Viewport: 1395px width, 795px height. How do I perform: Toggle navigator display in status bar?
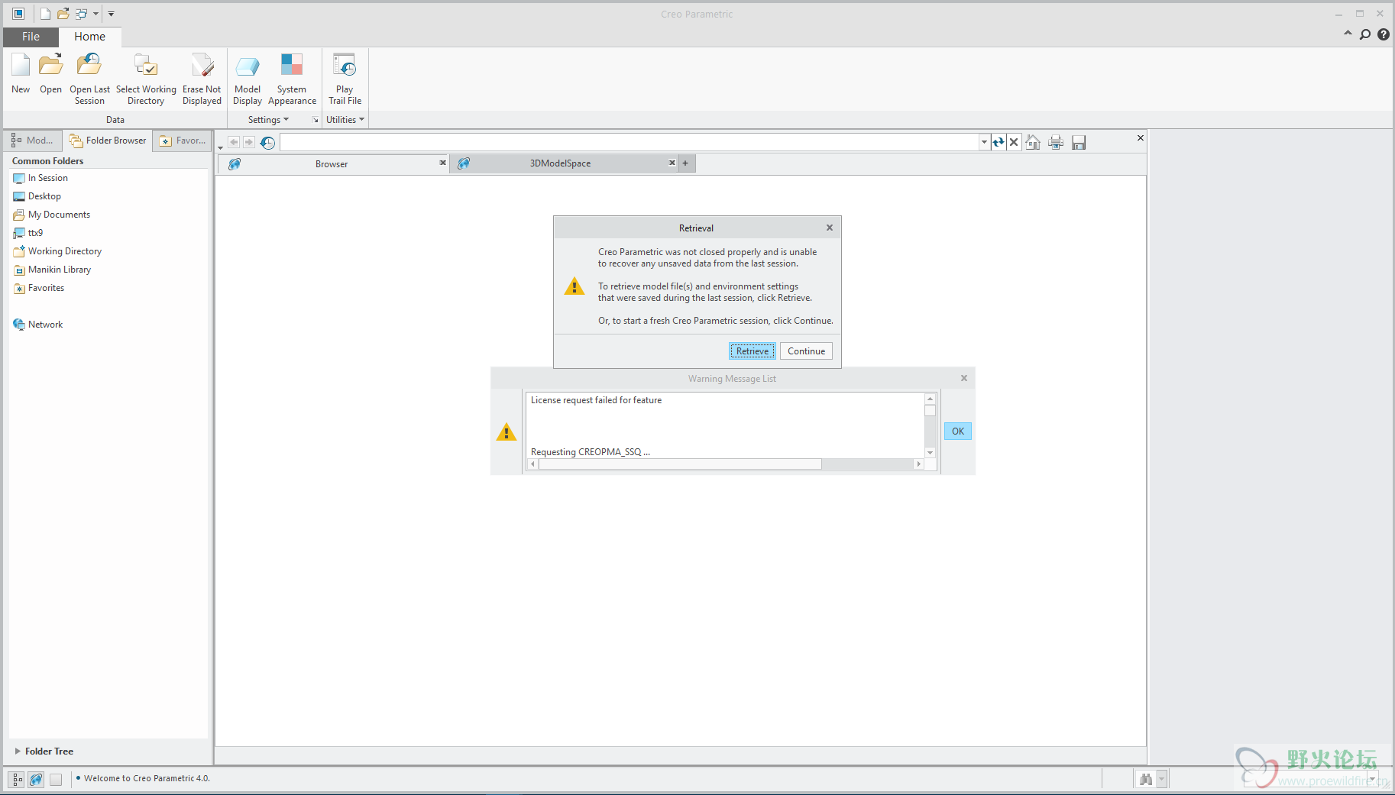(x=16, y=779)
